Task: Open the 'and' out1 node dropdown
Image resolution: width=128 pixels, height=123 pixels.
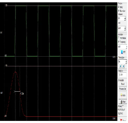Action: tap(122, 28)
